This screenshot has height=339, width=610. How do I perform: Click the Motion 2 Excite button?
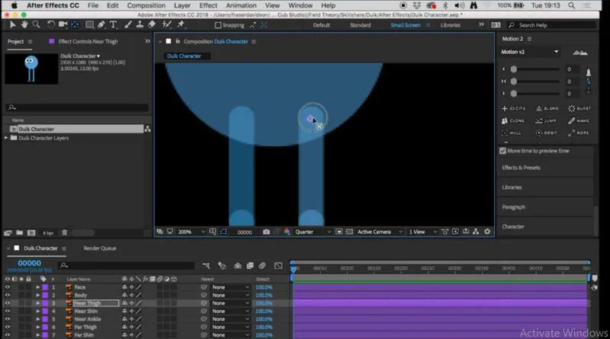click(513, 108)
